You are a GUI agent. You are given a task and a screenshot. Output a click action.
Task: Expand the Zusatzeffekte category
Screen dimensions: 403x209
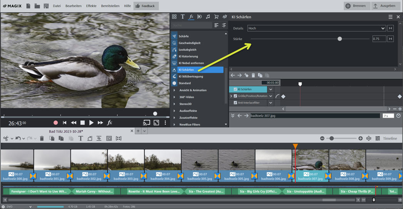pyautogui.click(x=174, y=118)
